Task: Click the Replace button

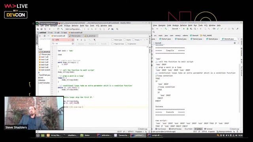Action: [81, 44]
